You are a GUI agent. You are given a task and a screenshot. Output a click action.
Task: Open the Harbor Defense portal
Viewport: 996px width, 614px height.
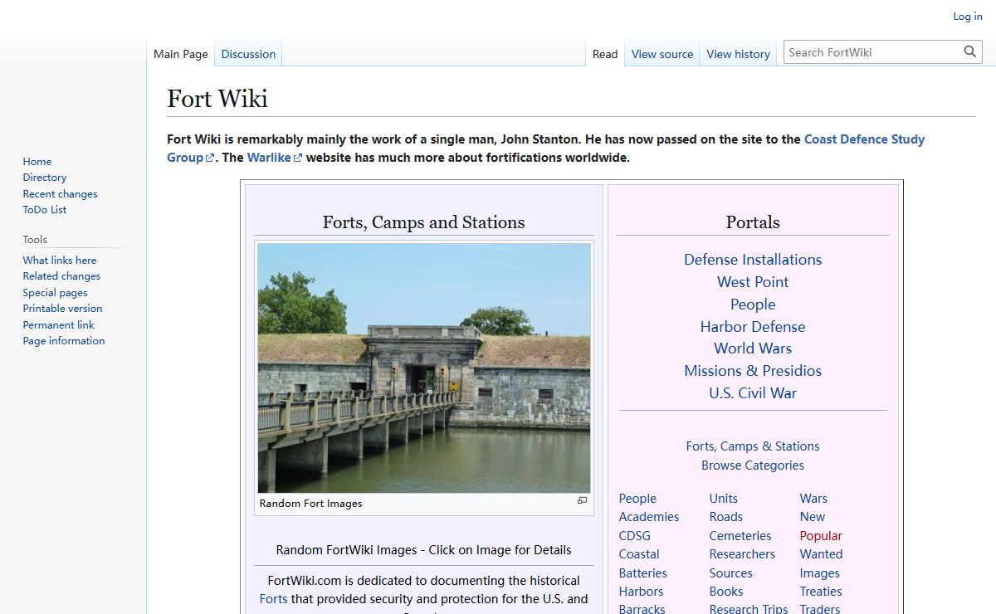coord(752,327)
